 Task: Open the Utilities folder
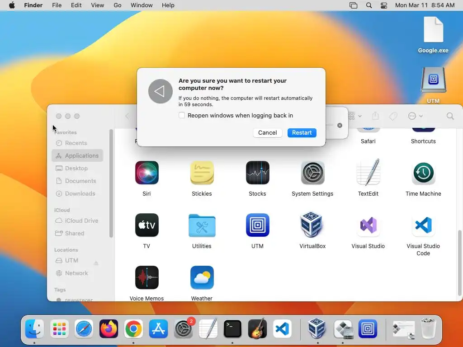click(202, 225)
